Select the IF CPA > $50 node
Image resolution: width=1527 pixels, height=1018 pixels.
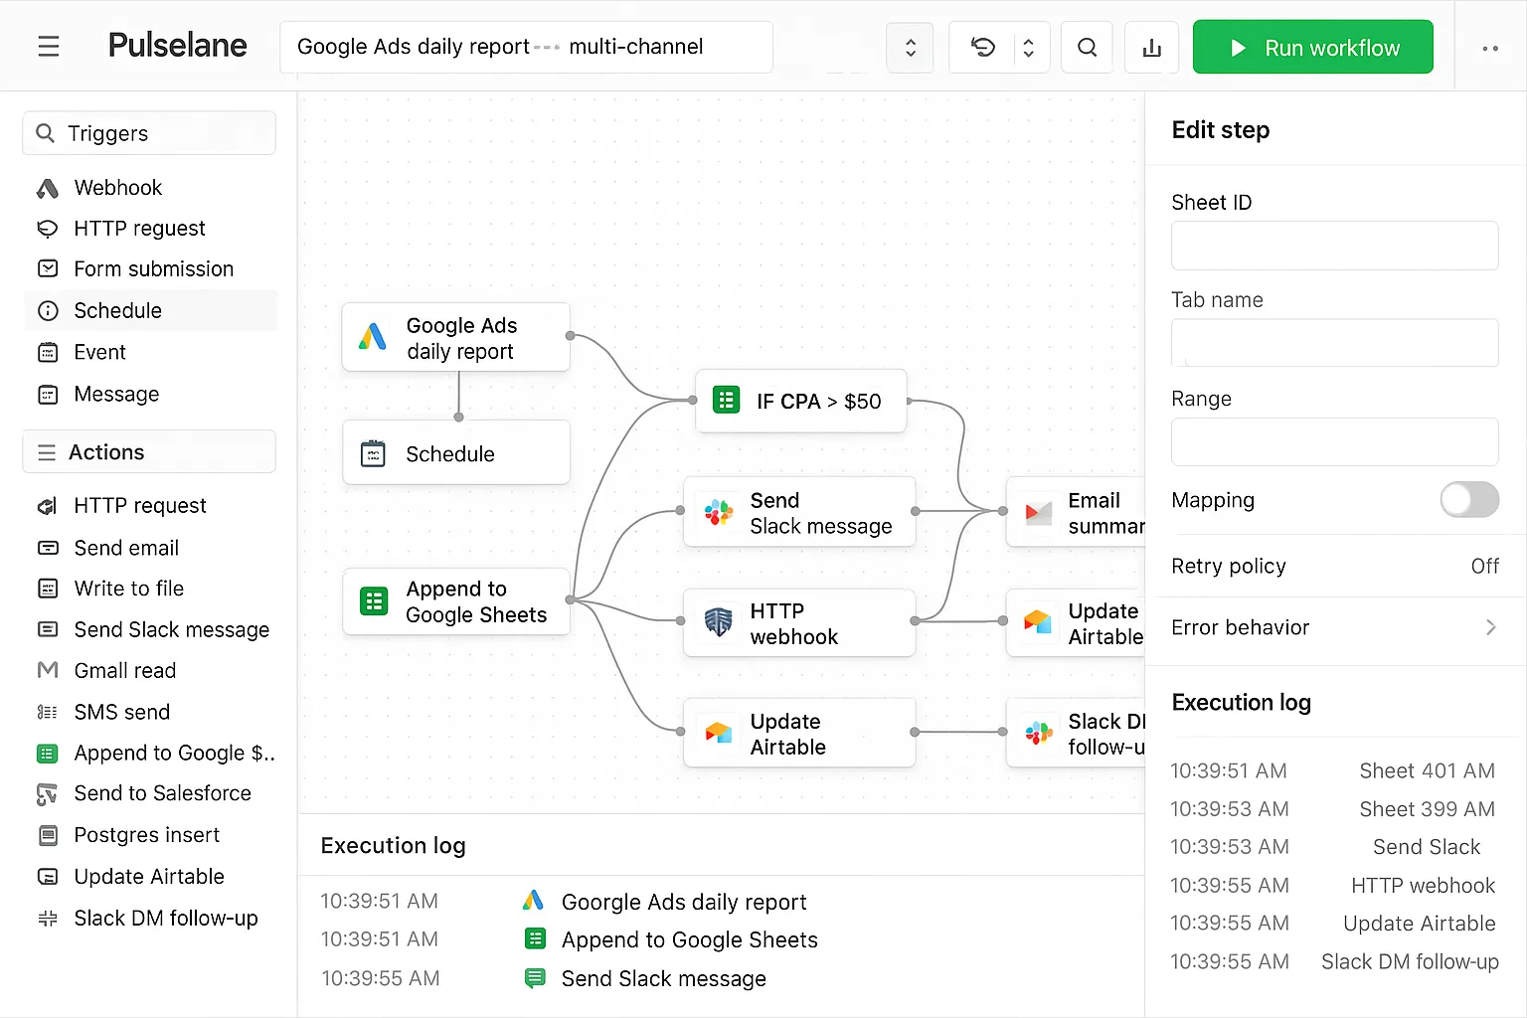[x=801, y=401]
